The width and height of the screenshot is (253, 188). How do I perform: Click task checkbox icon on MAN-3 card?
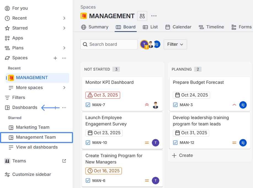point(175,105)
